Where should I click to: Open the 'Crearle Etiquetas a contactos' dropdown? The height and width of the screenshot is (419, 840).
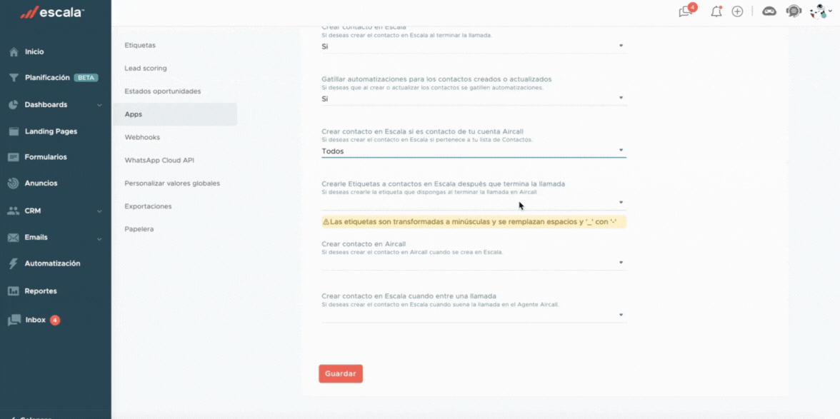pos(474,203)
